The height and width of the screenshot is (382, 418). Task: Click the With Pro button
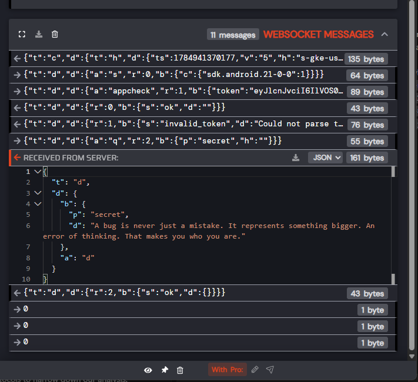click(x=228, y=370)
